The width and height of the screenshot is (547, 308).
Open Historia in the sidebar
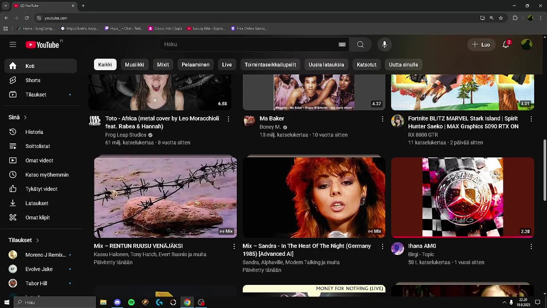coord(41,132)
